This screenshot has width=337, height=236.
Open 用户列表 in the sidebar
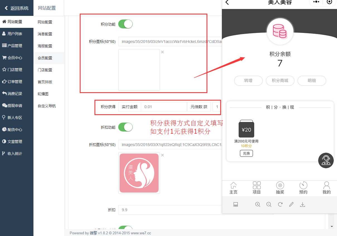(x=17, y=34)
